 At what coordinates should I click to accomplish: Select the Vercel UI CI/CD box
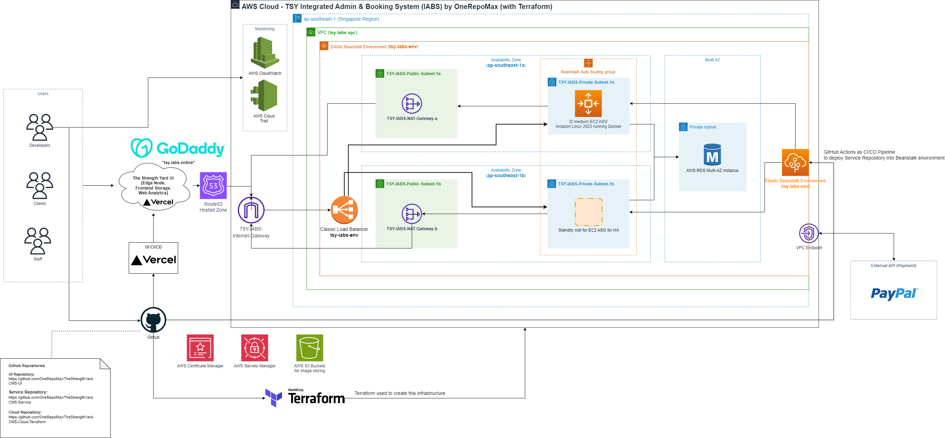153,258
